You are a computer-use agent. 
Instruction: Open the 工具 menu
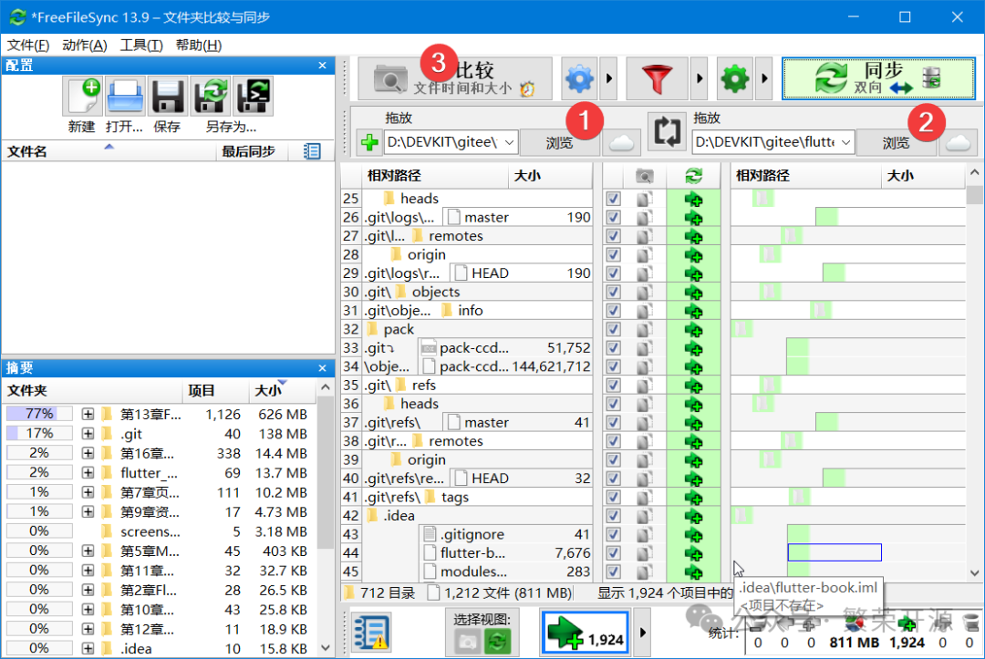pos(141,46)
